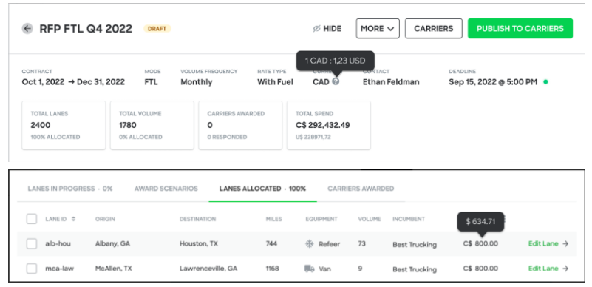Click the arrow next to alb-hou Edit Lane

pyautogui.click(x=565, y=244)
